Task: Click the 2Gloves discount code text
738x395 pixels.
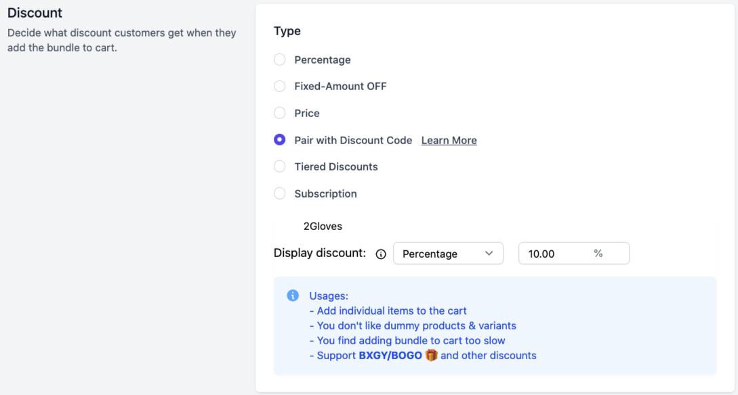Action: tap(323, 227)
